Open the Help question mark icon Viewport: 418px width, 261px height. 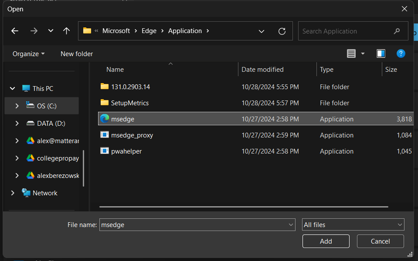click(x=401, y=54)
